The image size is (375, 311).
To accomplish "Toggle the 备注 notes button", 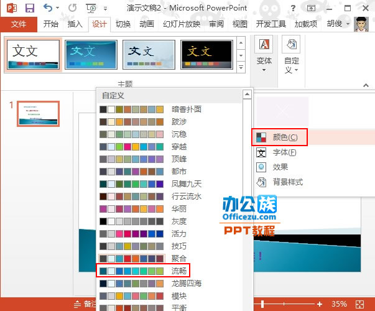I will pos(85,304).
